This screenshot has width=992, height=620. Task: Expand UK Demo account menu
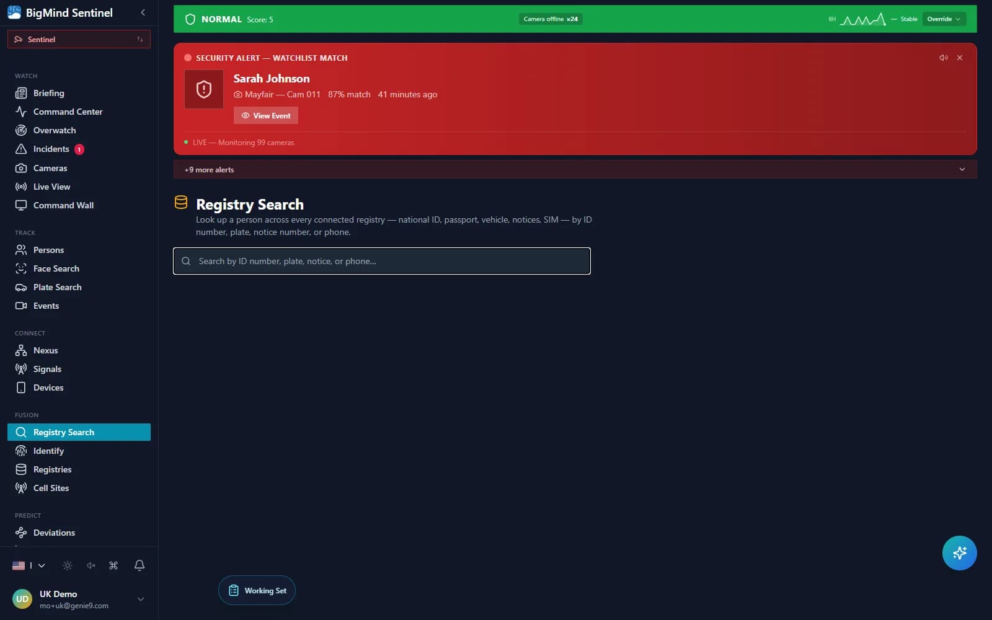tap(141, 599)
